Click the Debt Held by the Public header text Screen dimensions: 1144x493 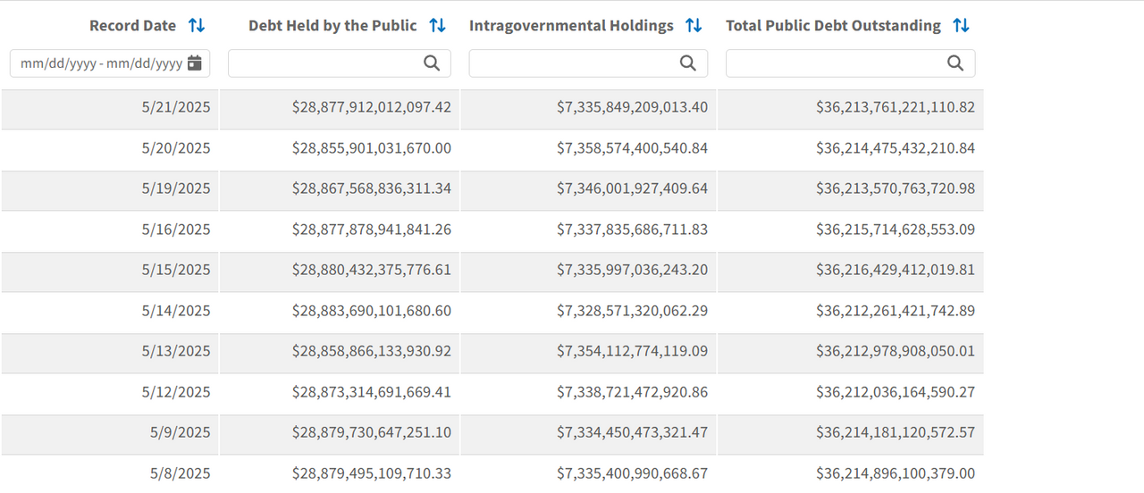coord(332,26)
